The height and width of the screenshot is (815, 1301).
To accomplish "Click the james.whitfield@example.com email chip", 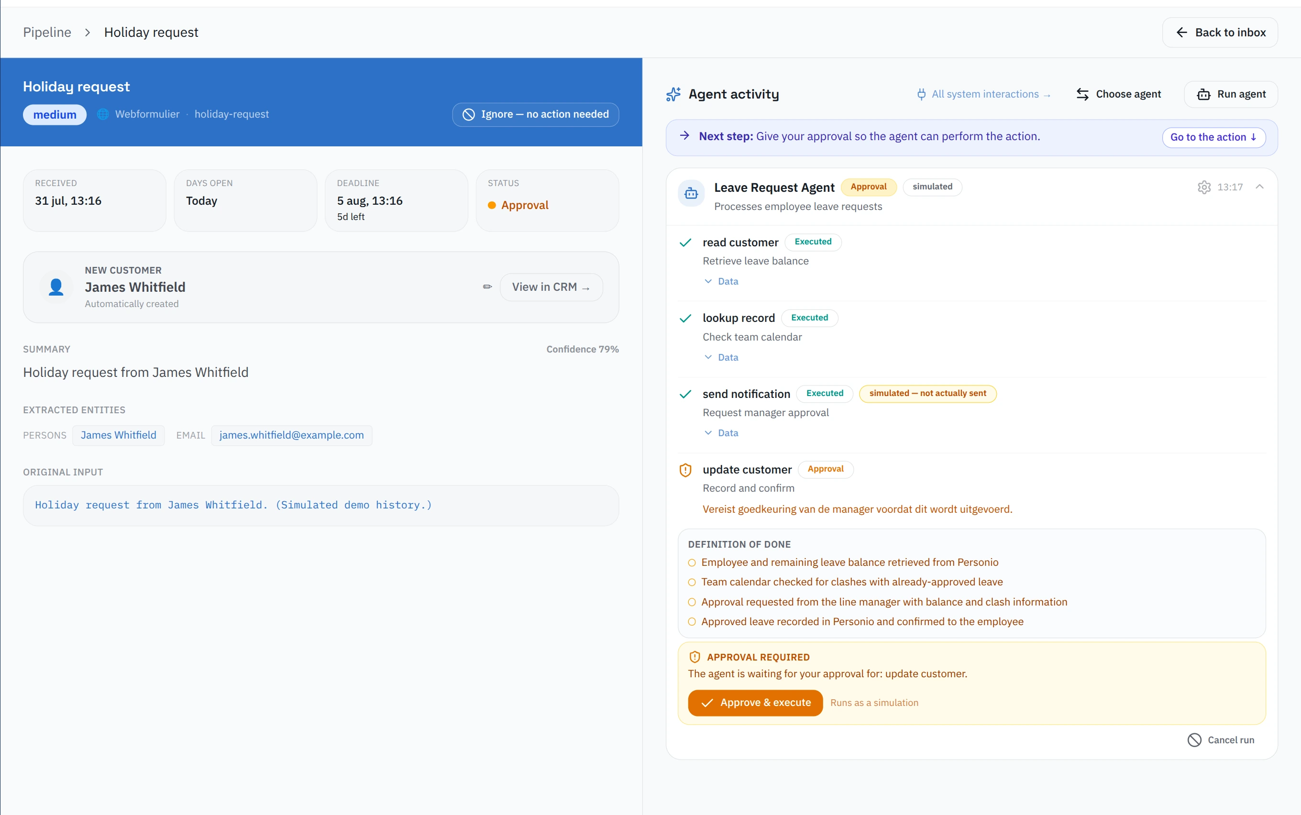I will (x=292, y=435).
